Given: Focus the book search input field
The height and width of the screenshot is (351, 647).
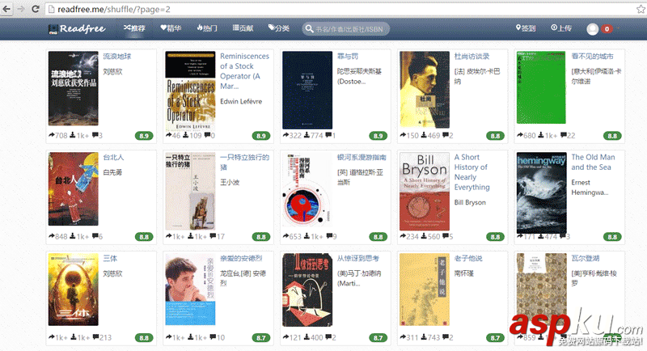Looking at the screenshot, I should 346,29.
